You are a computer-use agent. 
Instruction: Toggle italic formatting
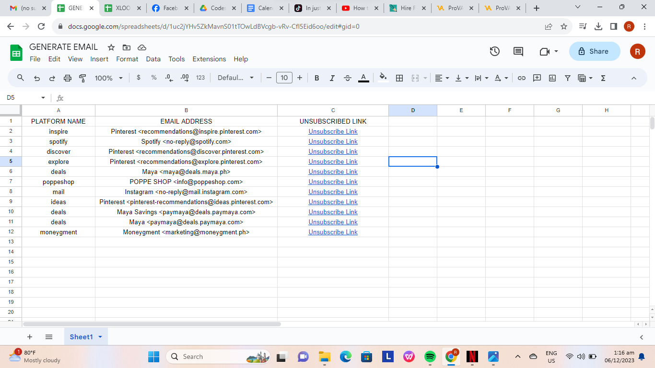332,78
